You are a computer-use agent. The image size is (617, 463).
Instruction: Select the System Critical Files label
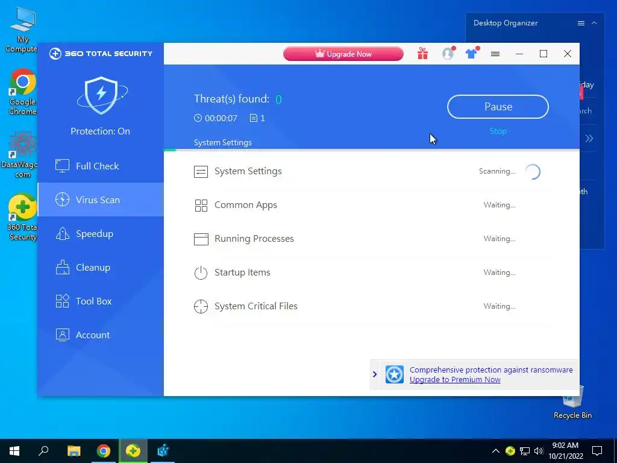tap(255, 306)
